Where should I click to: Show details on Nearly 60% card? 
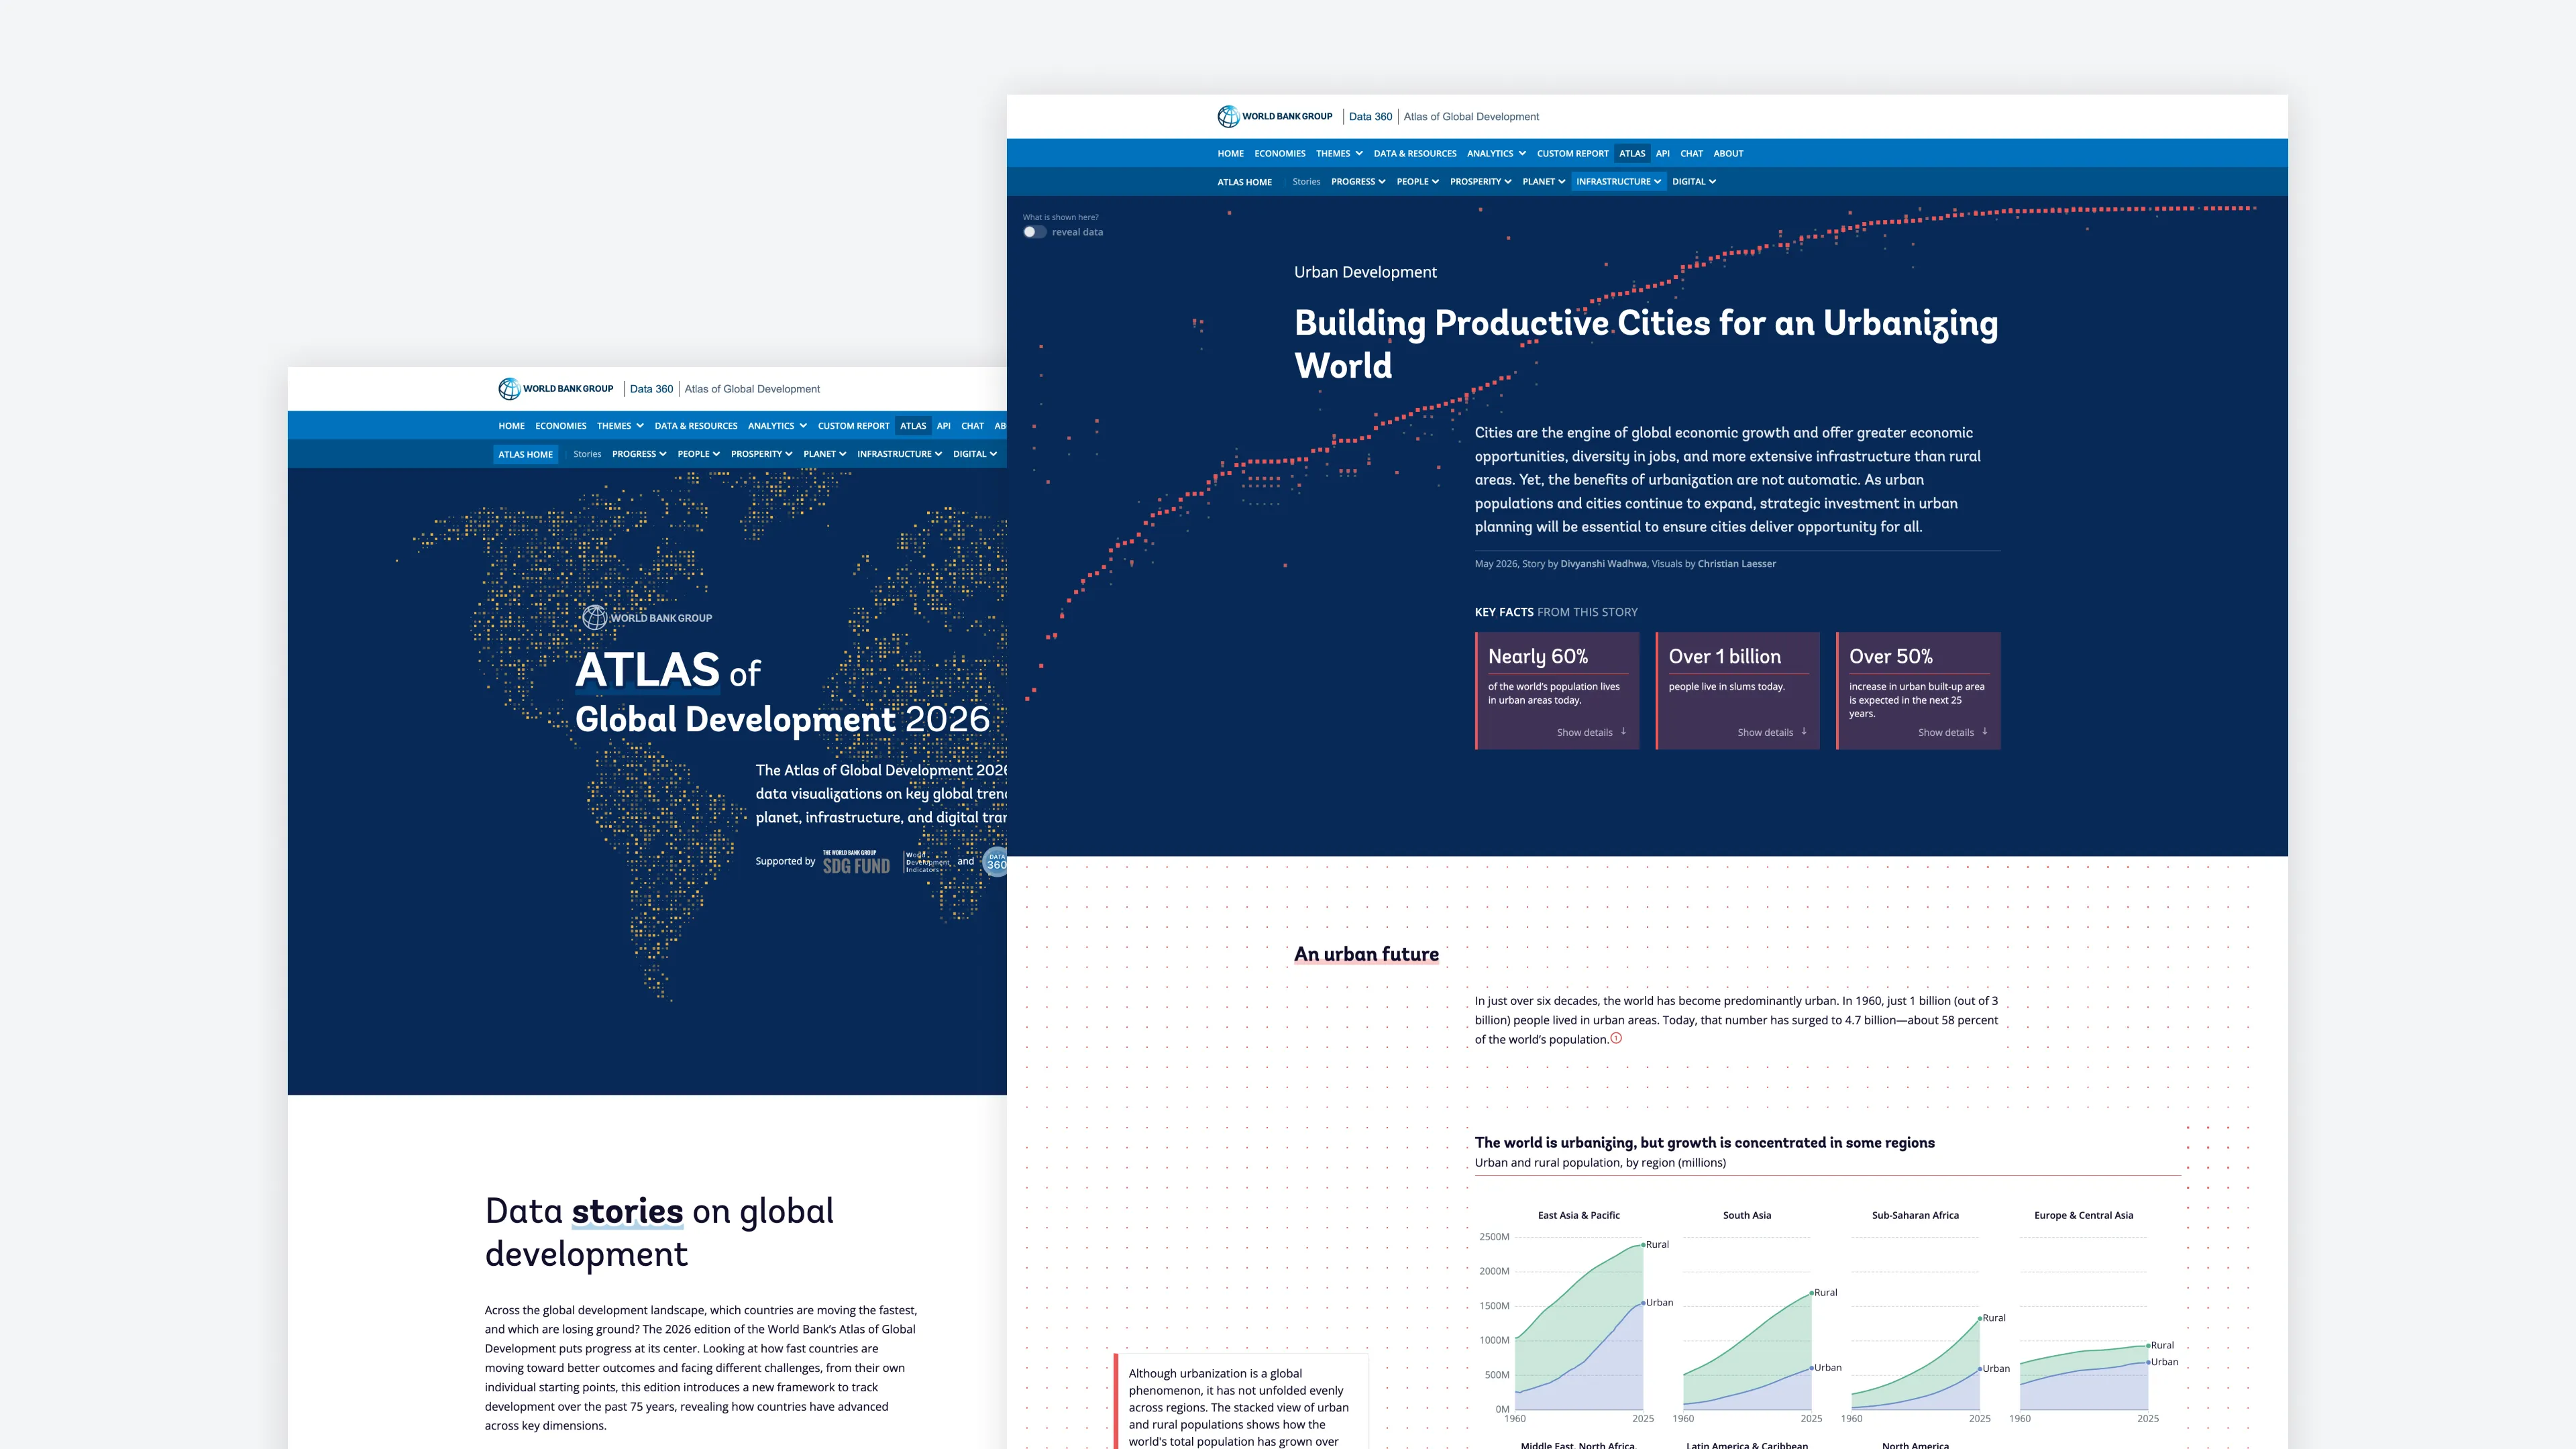(x=1584, y=732)
